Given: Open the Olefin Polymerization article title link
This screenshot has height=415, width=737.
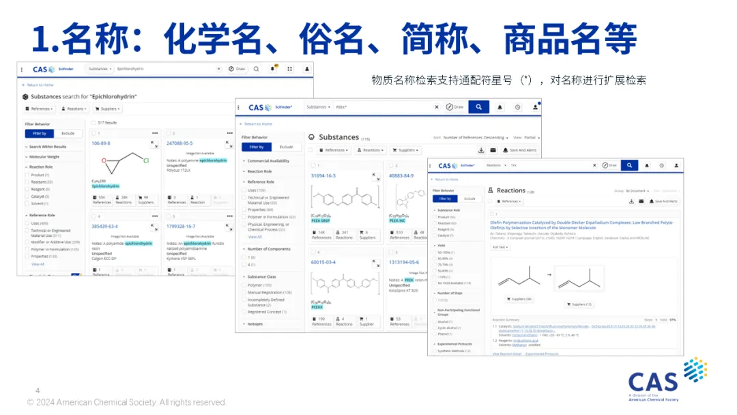Looking at the screenshot, I should pyautogui.click(x=582, y=225).
